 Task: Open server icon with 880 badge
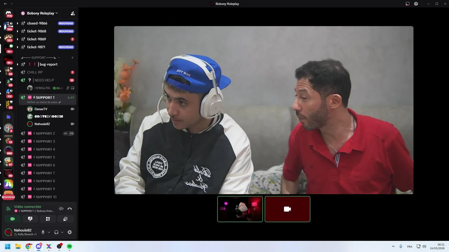pos(8,150)
